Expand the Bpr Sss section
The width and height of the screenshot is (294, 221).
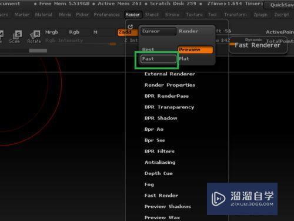pyautogui.click(x=155, y=140)
